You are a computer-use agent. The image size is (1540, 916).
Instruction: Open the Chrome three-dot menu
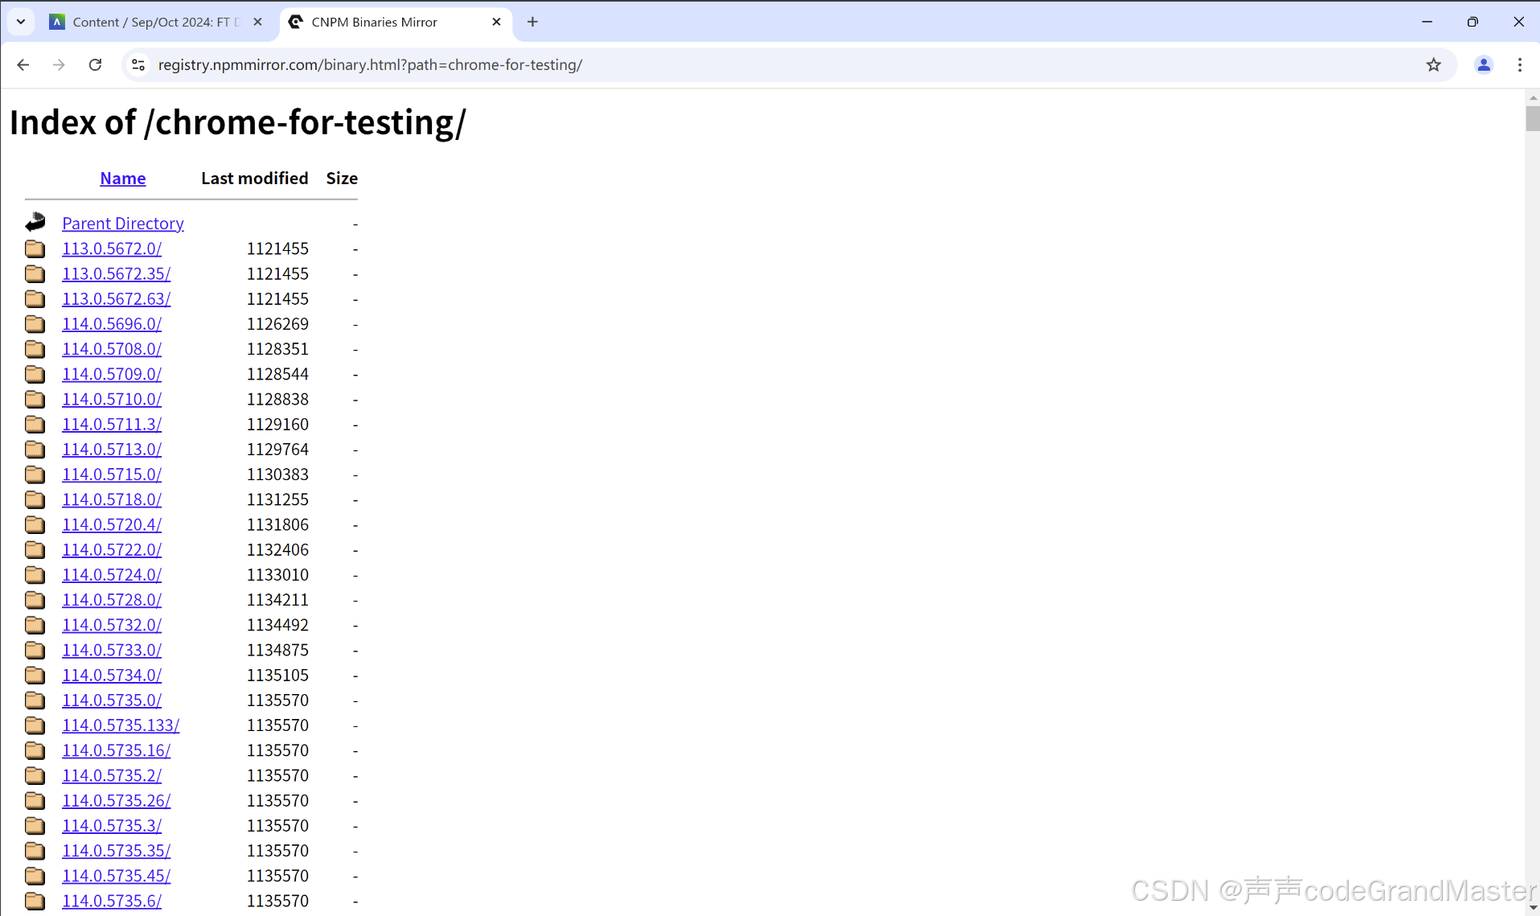pos(1520,65)
